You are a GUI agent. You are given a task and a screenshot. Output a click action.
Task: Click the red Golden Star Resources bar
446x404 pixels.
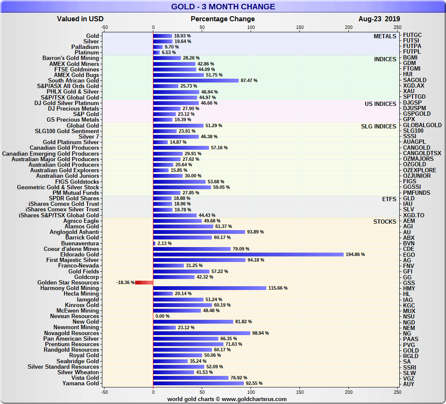pyautogui.click(x=144, y=282)
